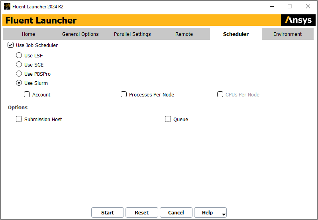
Task: Choose the Use PBSPro scheduler option
Action: point(19,74)
